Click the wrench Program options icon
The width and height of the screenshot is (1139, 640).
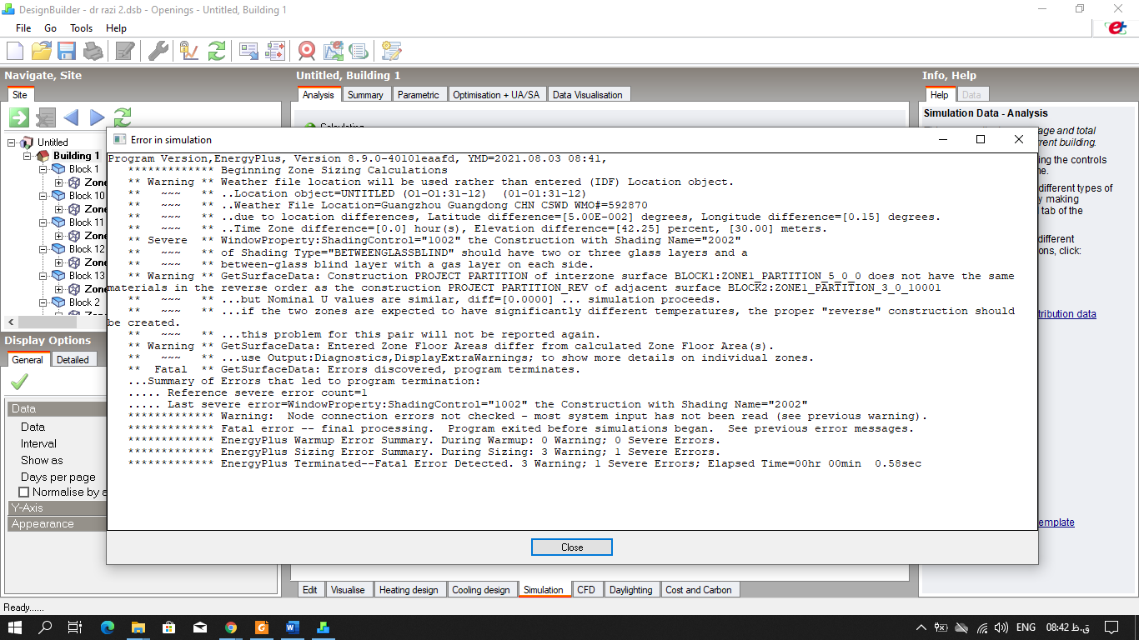(158, 51)
